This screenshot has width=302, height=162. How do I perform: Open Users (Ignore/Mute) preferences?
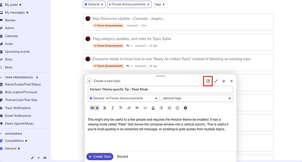pos(19,124)
